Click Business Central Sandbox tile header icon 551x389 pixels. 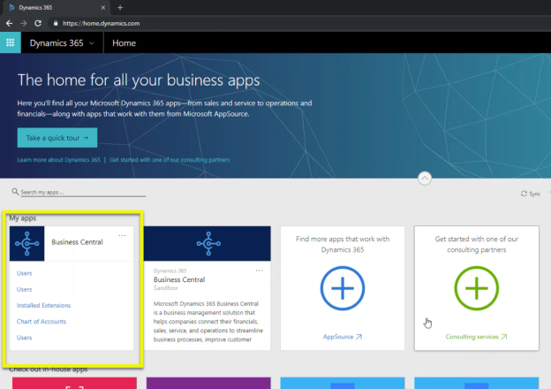(208, 243)
